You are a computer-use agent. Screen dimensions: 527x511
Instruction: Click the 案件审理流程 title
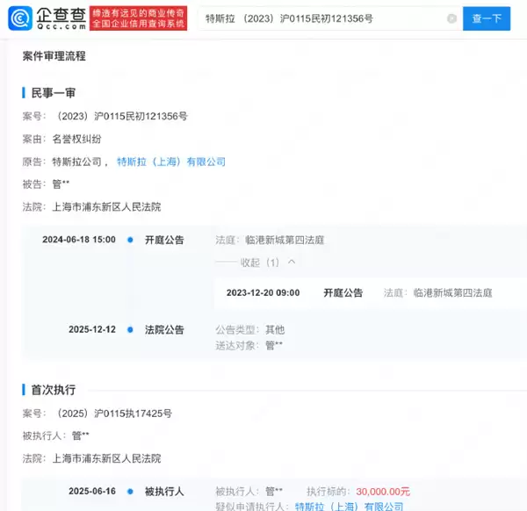(x=54, y=56)
